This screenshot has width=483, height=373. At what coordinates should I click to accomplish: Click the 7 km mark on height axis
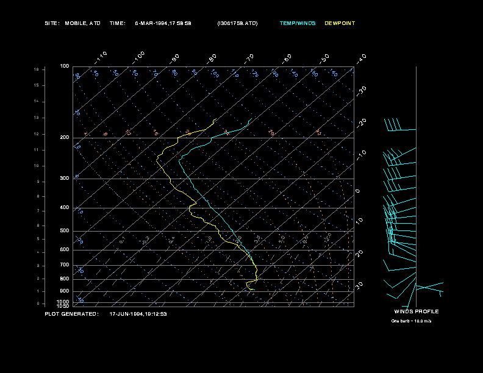[x=38, y=211]
